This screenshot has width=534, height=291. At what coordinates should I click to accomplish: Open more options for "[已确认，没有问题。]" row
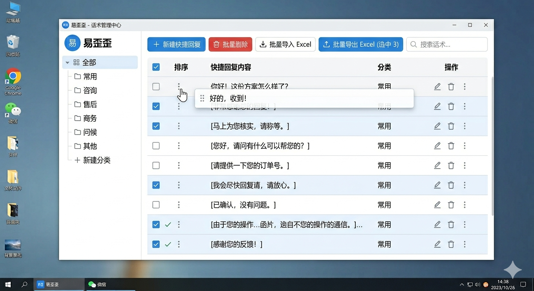465,205
